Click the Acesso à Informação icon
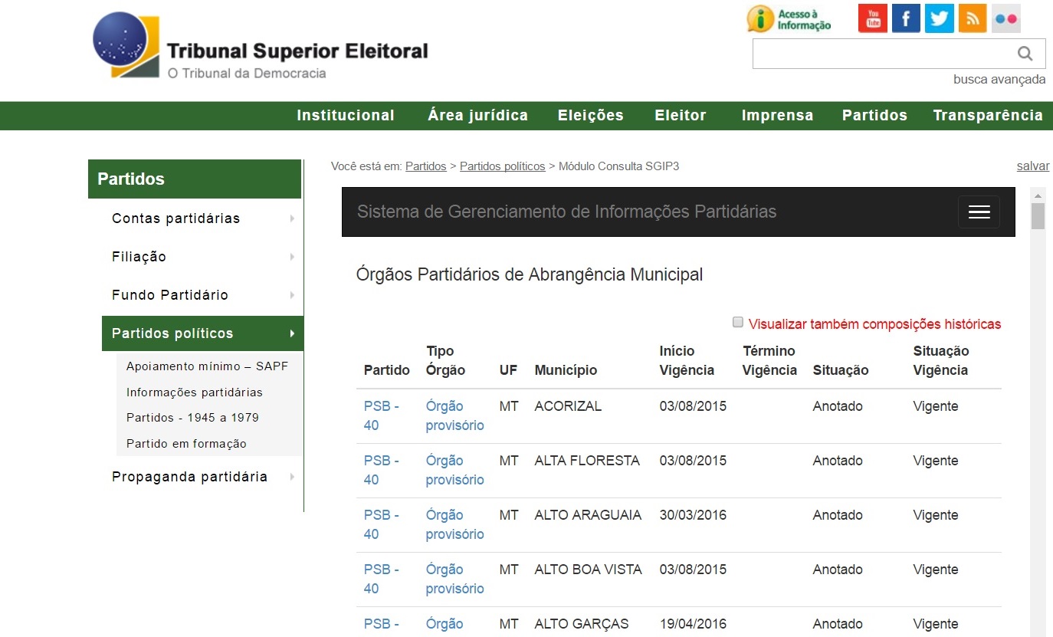The height and width of the screenshot is (637, 1053). click(x=789, y=19)
